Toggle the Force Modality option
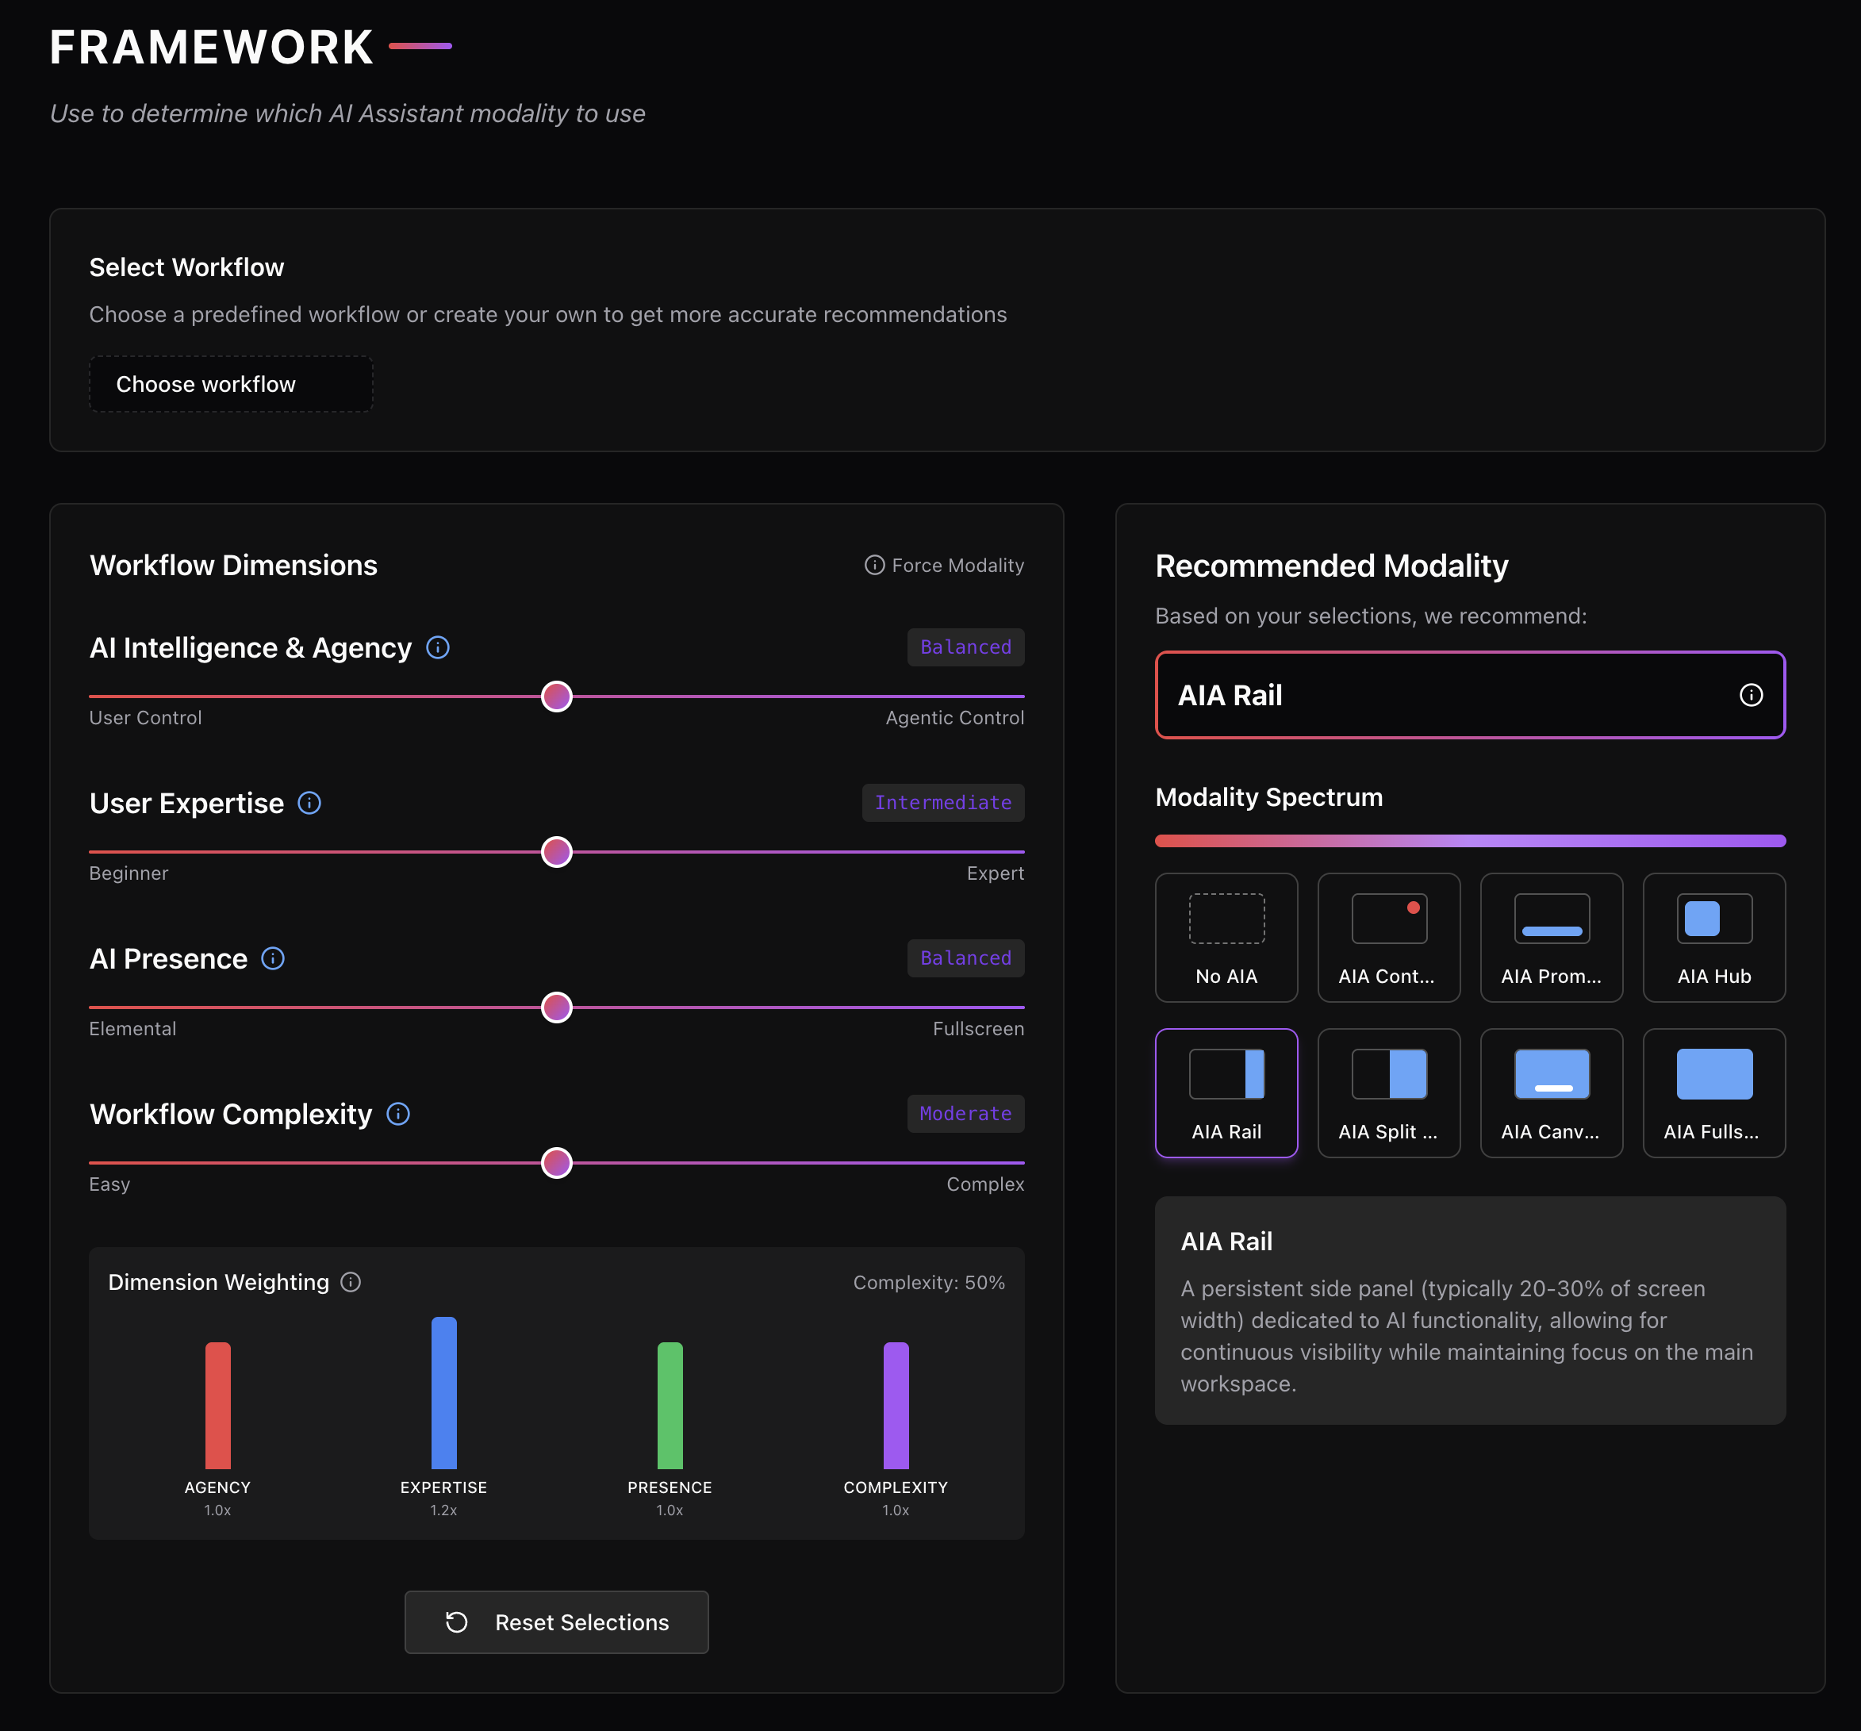Image resolution: width=1861 pixels, height=1731 pixels. pos(944,565)
